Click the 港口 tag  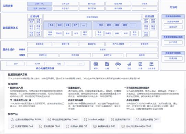point(117,25)
